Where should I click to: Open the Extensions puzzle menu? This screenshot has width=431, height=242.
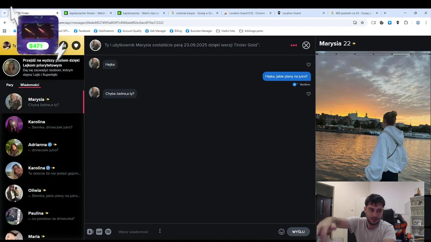406,23
